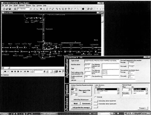
Task: Open the Run menu
Action: [x=34, y=6]
